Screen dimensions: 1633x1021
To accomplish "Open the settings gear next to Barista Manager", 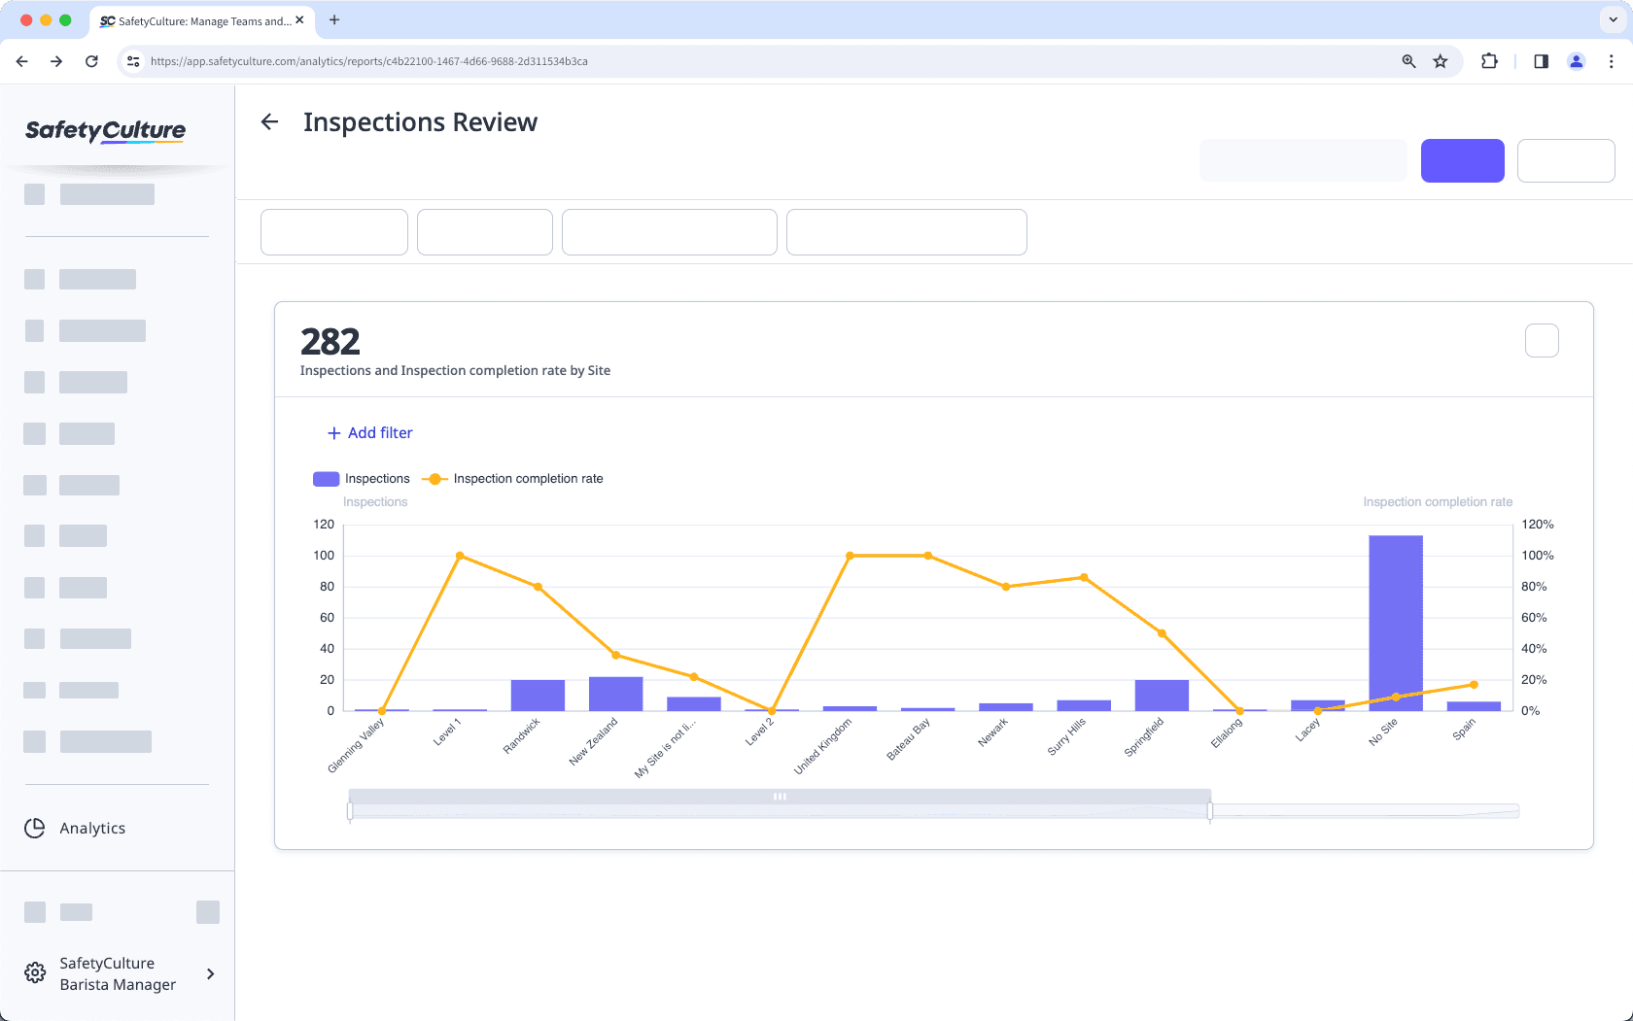I will coord(34,972).
